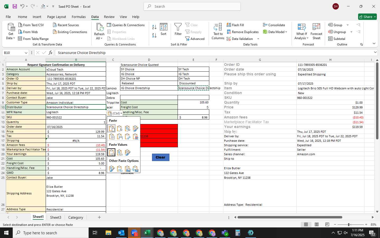This screenshot has width=380, height=238.
Task: Open Text to Columns tool
Action: pos(218,31)
